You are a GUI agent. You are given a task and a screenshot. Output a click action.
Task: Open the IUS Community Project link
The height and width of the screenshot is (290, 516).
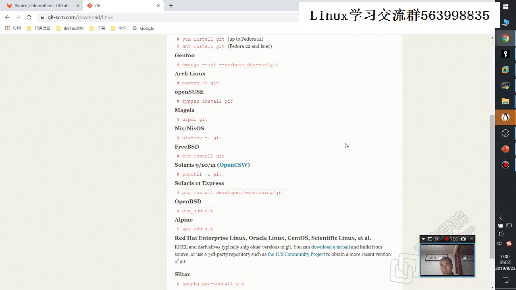tap(296, 254)
